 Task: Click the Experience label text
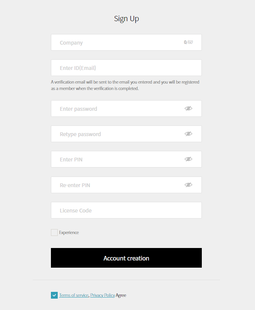point(69,232)
